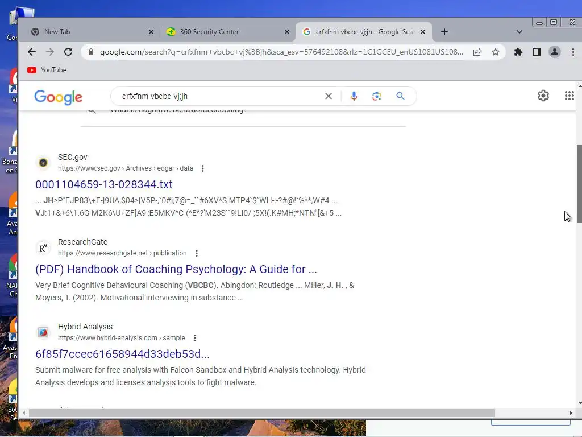The height and width of the screenshot is (437, 582).
Task: Start voice search with microphone
Action: (354, 96)
